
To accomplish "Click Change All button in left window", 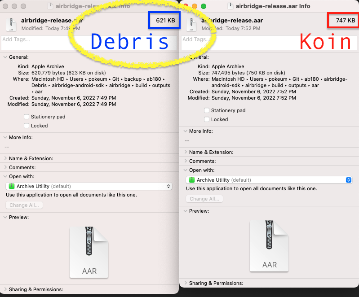I will coord(24,205).
